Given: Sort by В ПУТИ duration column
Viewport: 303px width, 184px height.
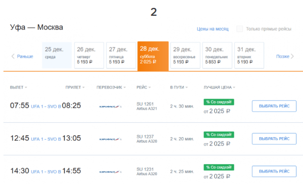Looking at the screenshot, I should pos(179,87).
